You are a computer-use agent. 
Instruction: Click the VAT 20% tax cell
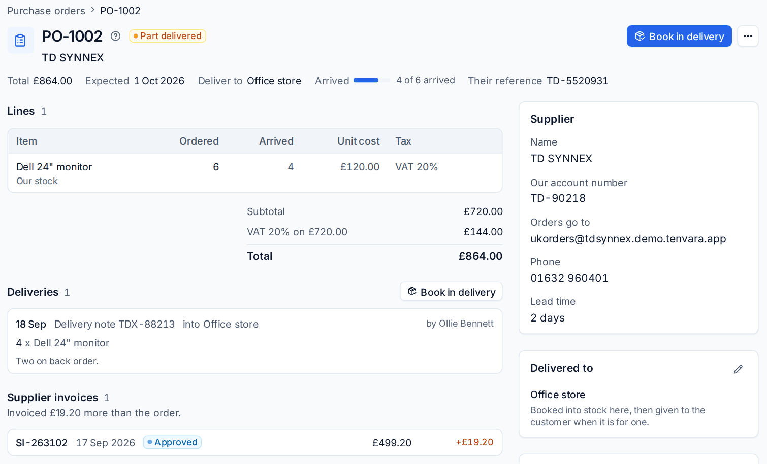(417, 167)
